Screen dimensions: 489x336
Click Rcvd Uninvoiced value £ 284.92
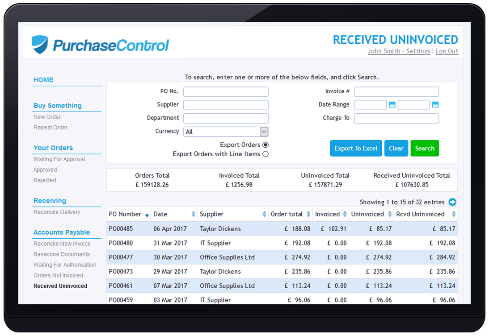tap(442, 257)
